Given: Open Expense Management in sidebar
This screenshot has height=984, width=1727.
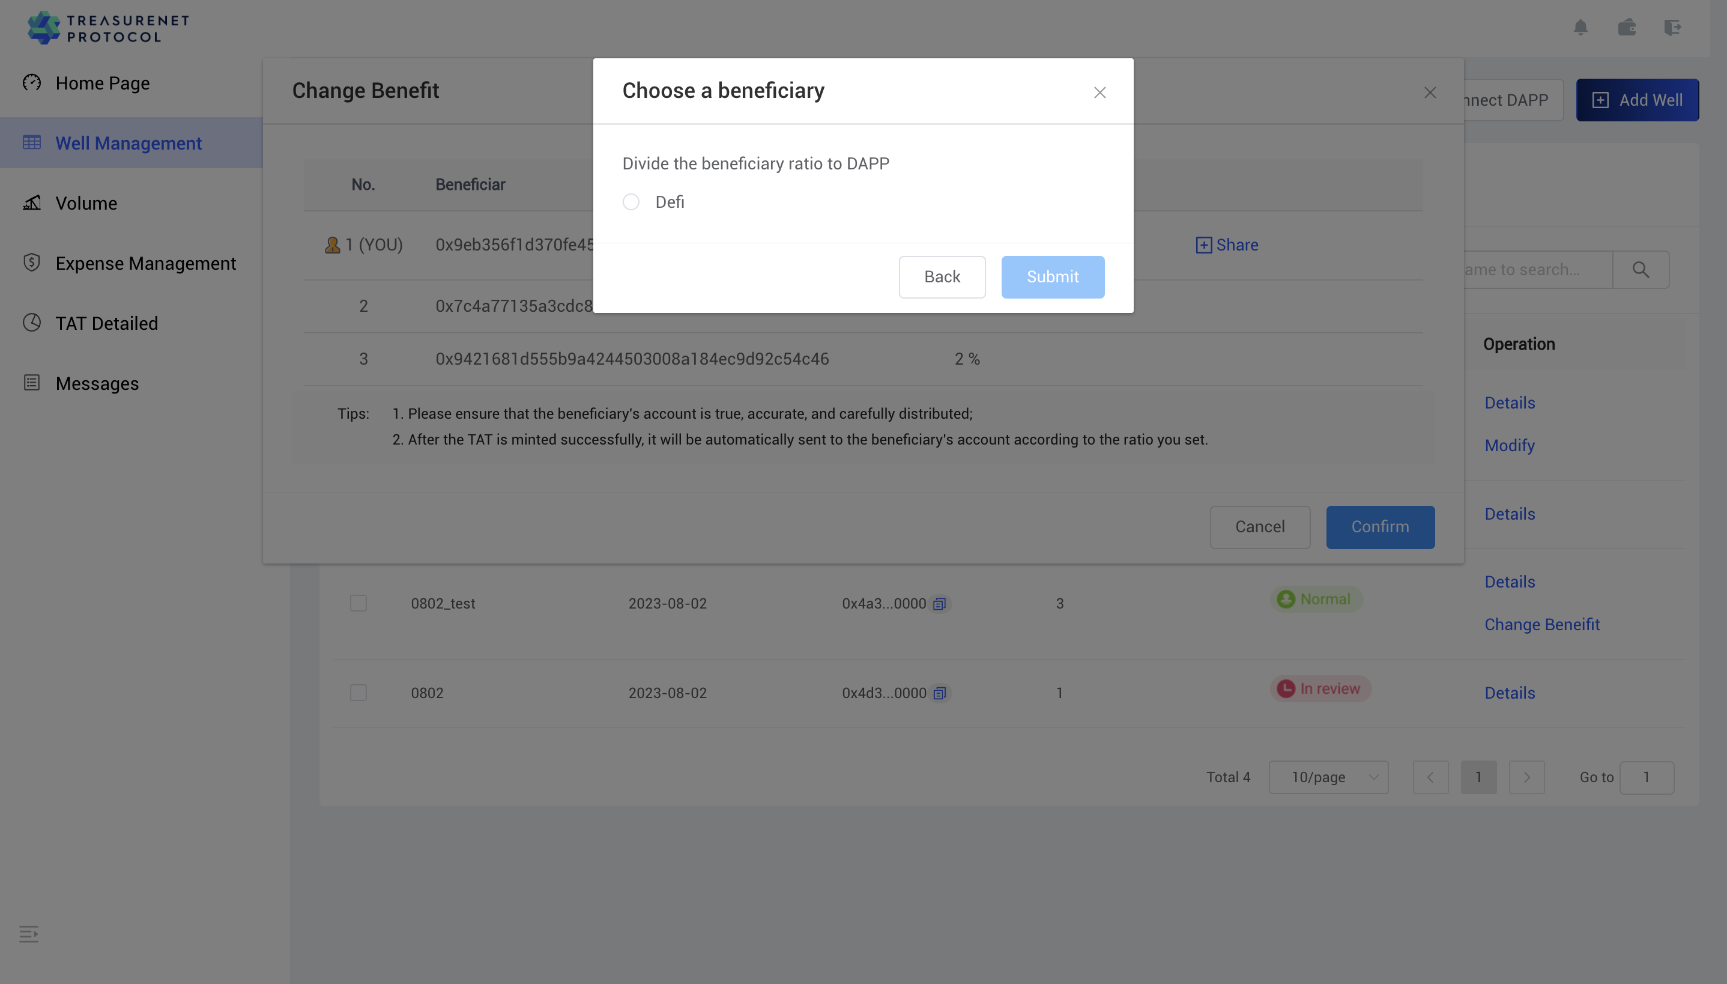Looking at the screenshot, I should coord(145,264).
